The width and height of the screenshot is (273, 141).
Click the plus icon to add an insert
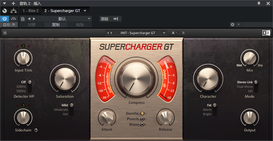point(13,3)
